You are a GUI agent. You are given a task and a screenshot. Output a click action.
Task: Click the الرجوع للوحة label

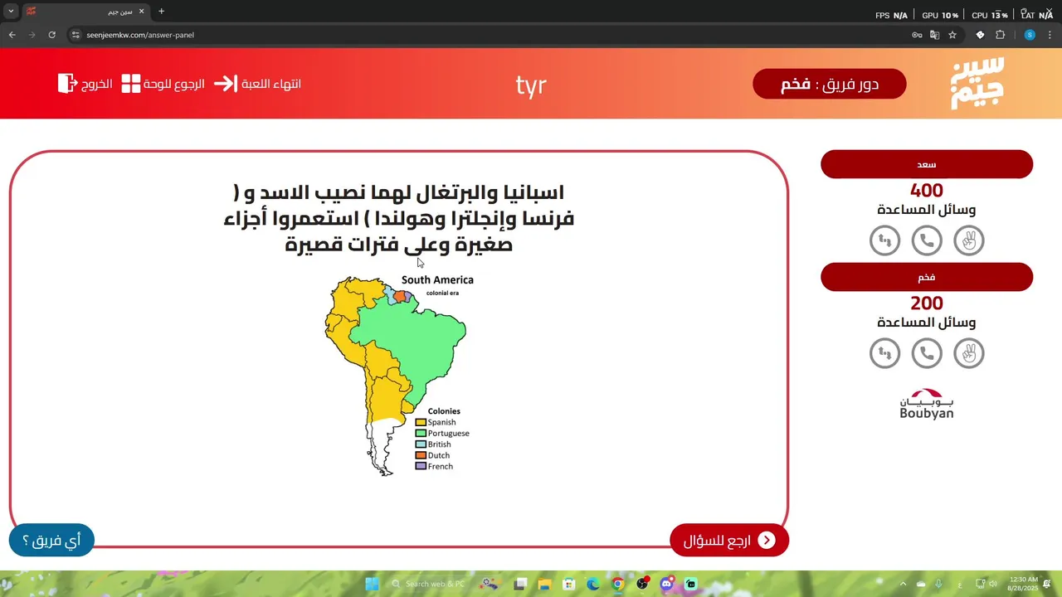(x=175, y=84)
